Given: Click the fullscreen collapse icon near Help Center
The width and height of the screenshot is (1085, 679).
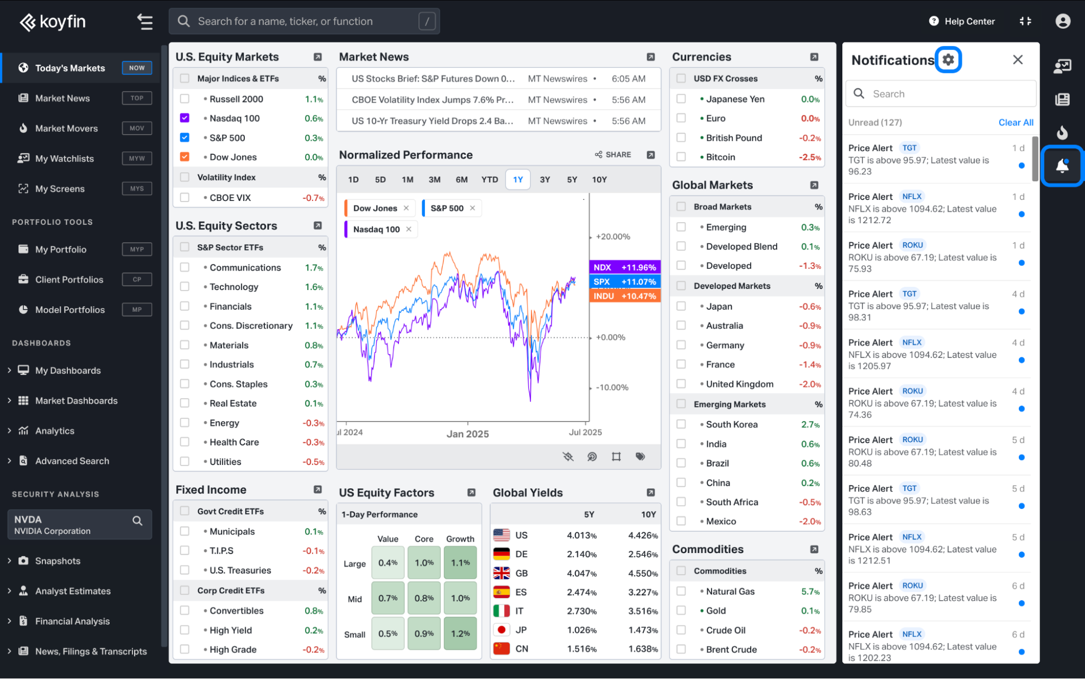Looking at the screenshot, I should pos(1025,21).
